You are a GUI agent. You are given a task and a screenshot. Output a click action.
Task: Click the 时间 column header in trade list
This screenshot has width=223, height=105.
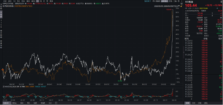coord(187,39)
